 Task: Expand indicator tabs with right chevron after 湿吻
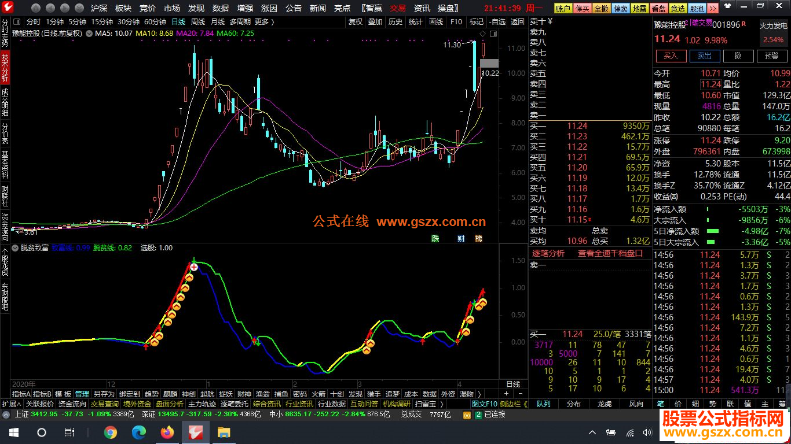click(479, 394)
